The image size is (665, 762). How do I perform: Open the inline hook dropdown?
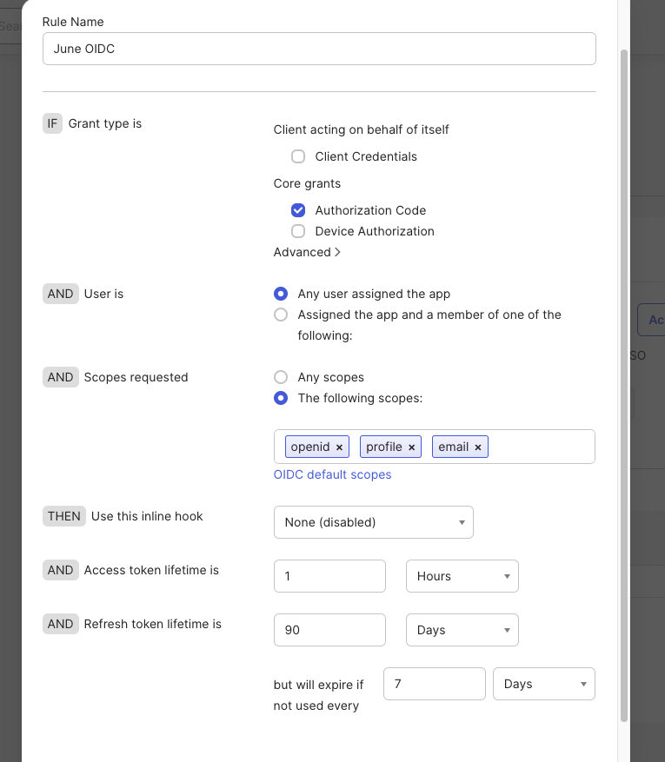coord(374,522)
